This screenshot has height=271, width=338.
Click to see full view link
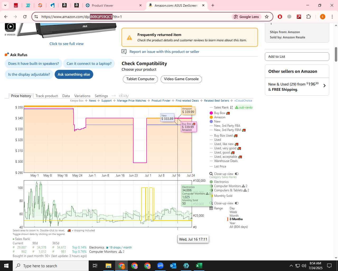[67, 44]
